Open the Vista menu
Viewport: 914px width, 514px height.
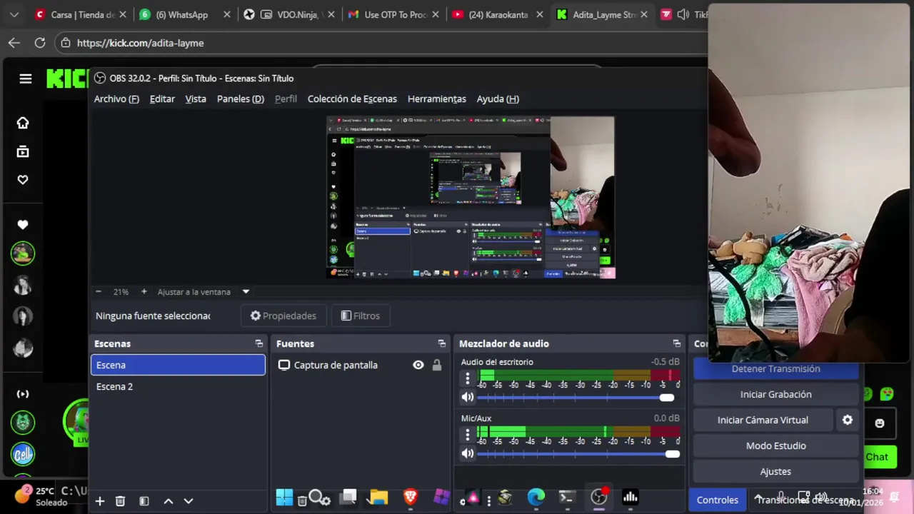(196, 99)
